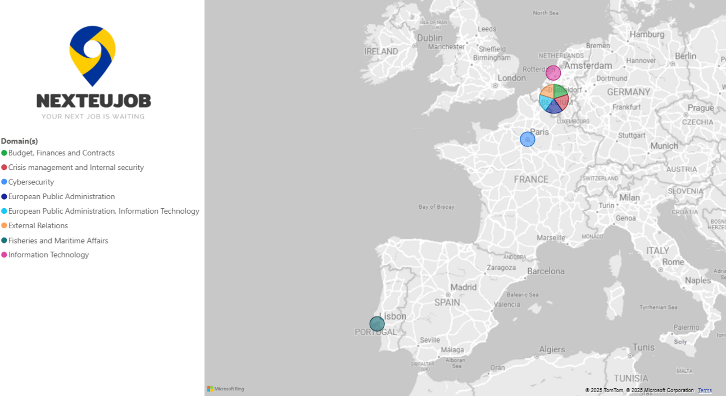Click the Berlin label on the map
Image resolution: width=726 pixels, height=396 pixels.
[x=686, y=56]
